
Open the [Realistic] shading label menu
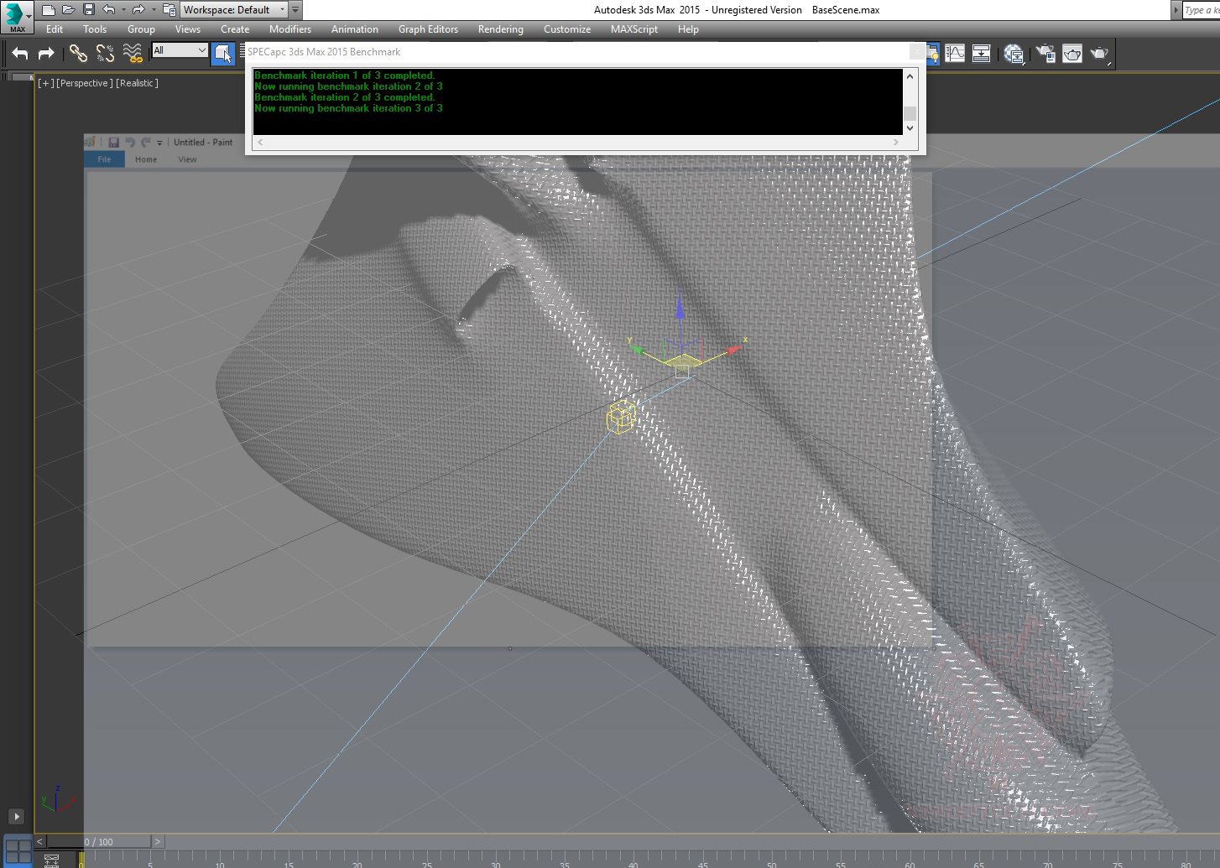137,83
